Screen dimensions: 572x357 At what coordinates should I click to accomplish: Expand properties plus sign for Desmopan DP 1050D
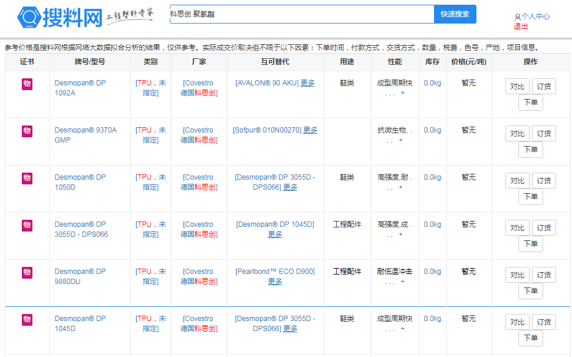pyautogui.click(x=401, y=187)
